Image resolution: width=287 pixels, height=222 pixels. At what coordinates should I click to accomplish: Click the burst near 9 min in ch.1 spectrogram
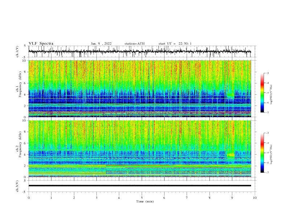coord(230,95)
